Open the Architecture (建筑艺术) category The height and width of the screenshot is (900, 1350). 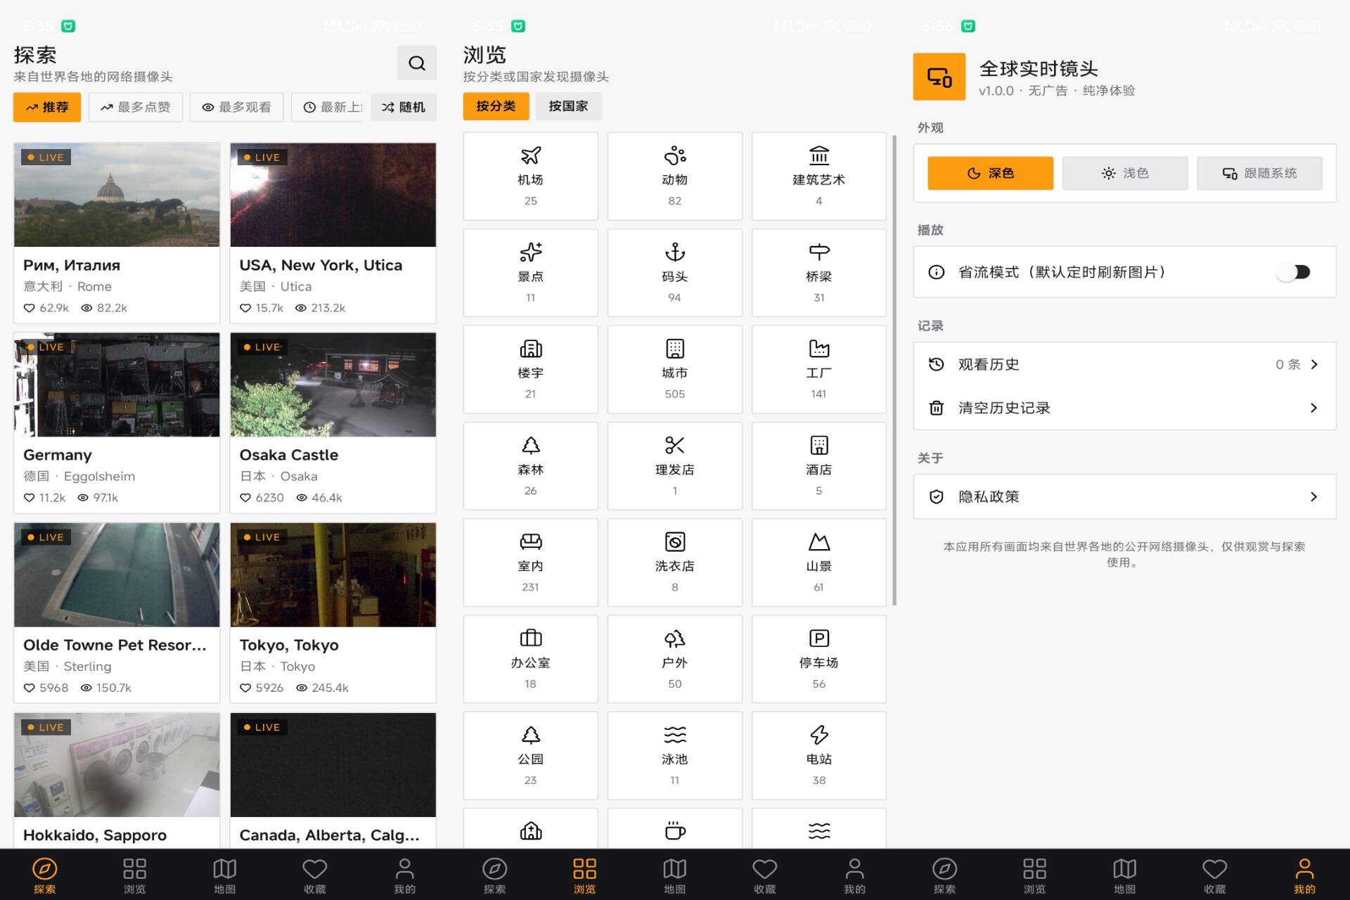[x=818, y=176]
